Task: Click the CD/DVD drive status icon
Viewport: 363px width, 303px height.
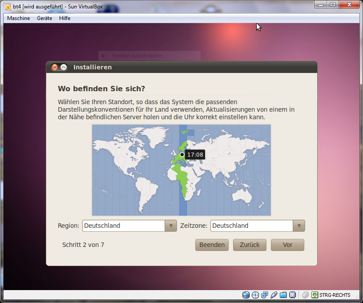Action: coord(255,295)
